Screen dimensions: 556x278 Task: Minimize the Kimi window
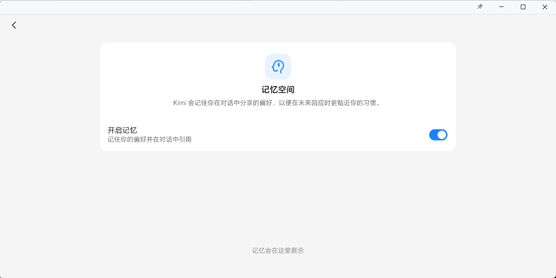501,7
